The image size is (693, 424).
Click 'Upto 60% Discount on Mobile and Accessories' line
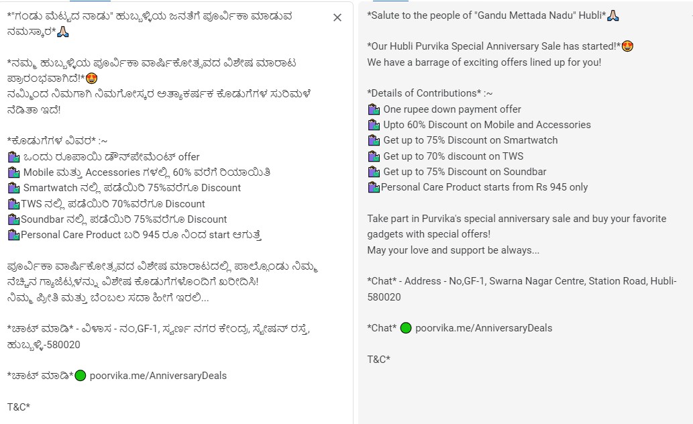[487, 125]
